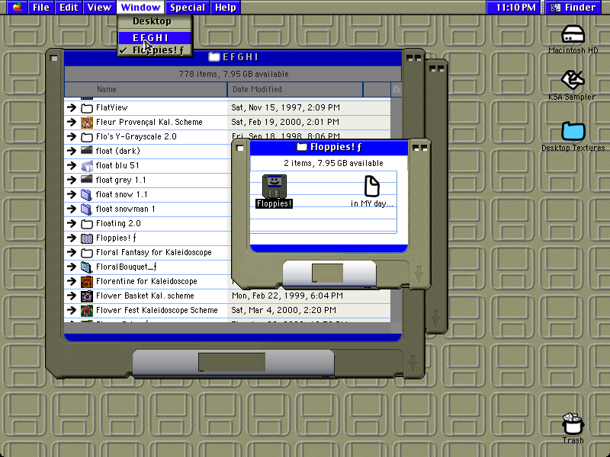
Task: Click the float grey 1.1 scheme icon
Action: tap(87, 180)
